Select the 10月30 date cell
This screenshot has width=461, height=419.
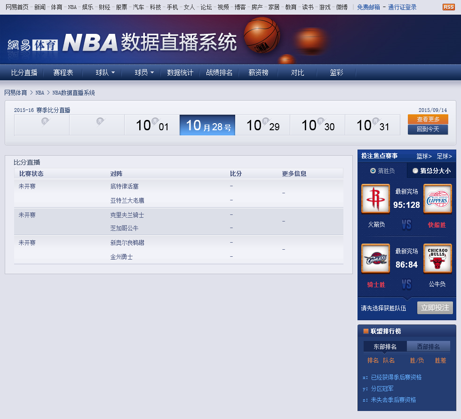tap(318, 125)
